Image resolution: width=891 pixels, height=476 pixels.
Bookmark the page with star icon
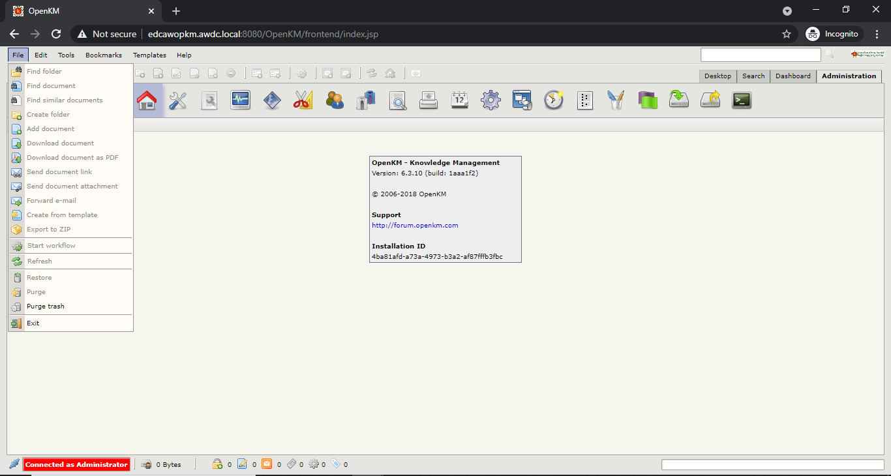coord(787,34)
